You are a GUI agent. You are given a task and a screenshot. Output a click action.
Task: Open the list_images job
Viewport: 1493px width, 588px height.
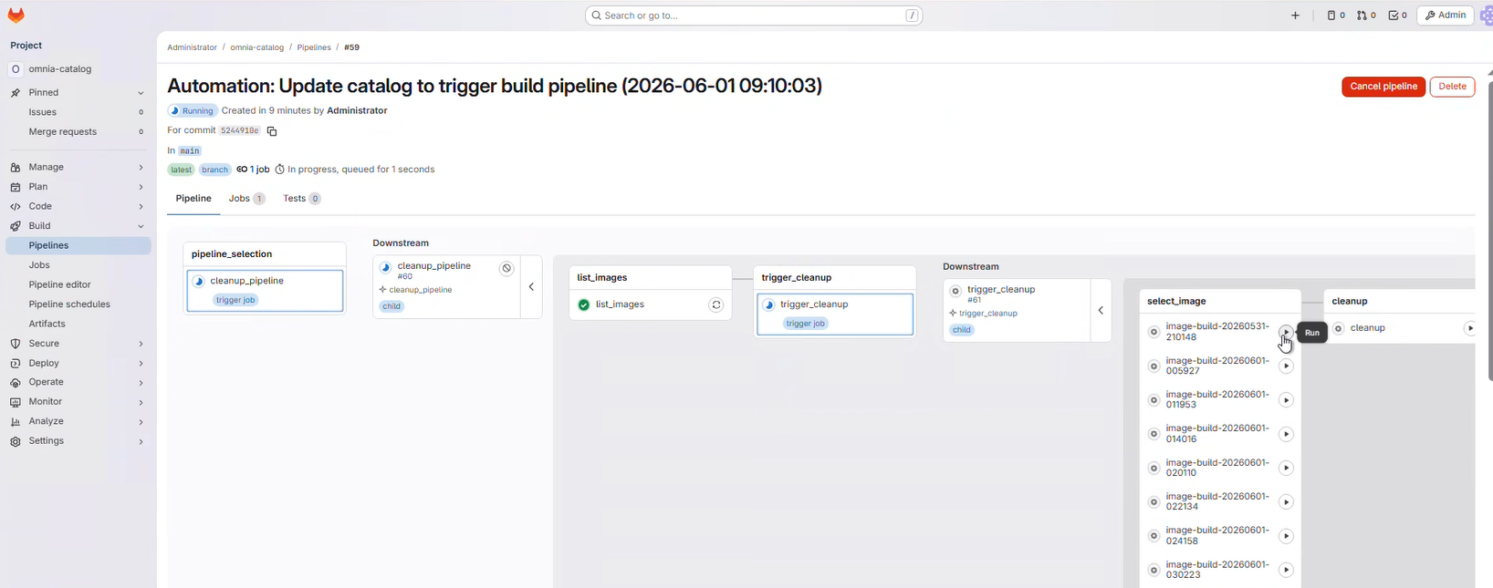[620, 304]
